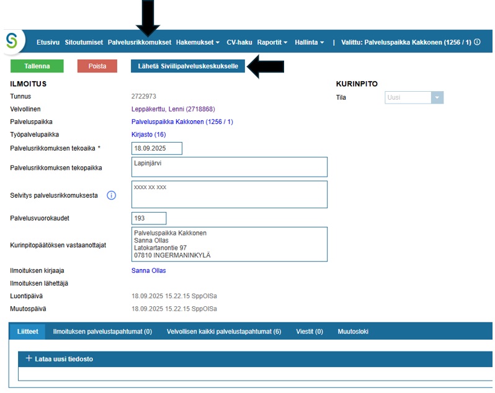This screenshot has width=495, height=393.
Task: Open Palvelusrikkomukset in the navigation bar
Action: click(x=139, y=42)
